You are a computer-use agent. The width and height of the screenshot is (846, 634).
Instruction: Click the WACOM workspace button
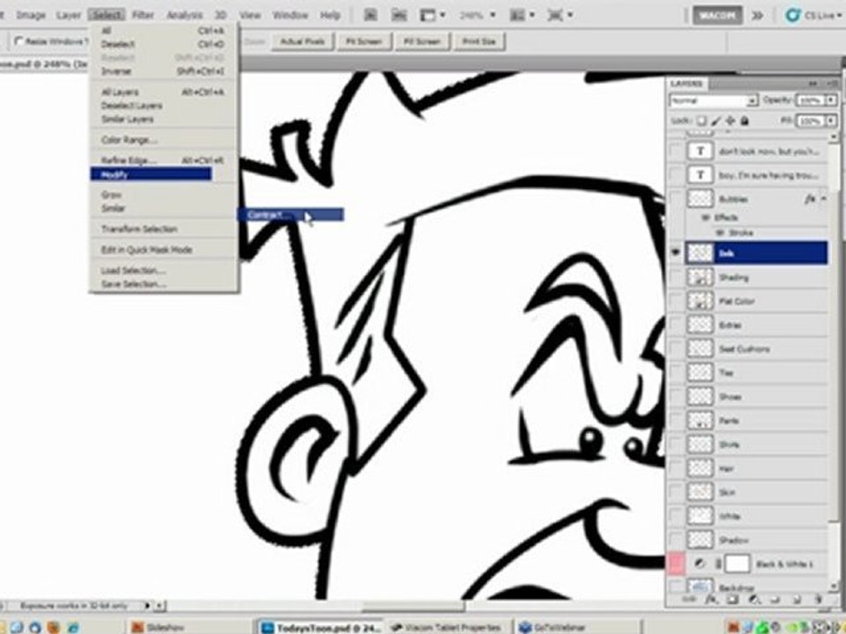tap(717, 15)
